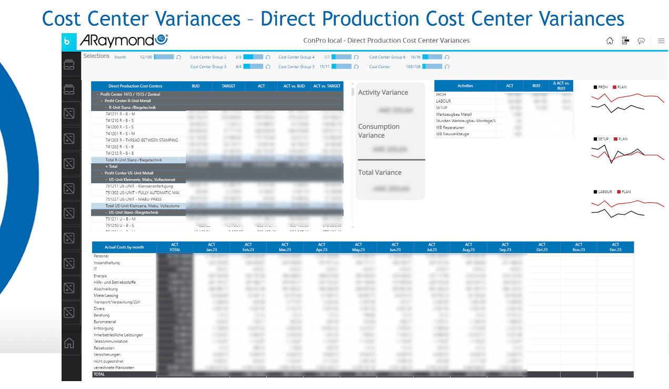Click the SETUP black legend swatch

595,139
